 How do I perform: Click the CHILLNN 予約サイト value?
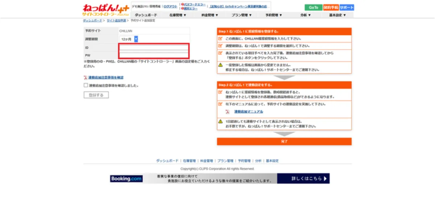126,31
